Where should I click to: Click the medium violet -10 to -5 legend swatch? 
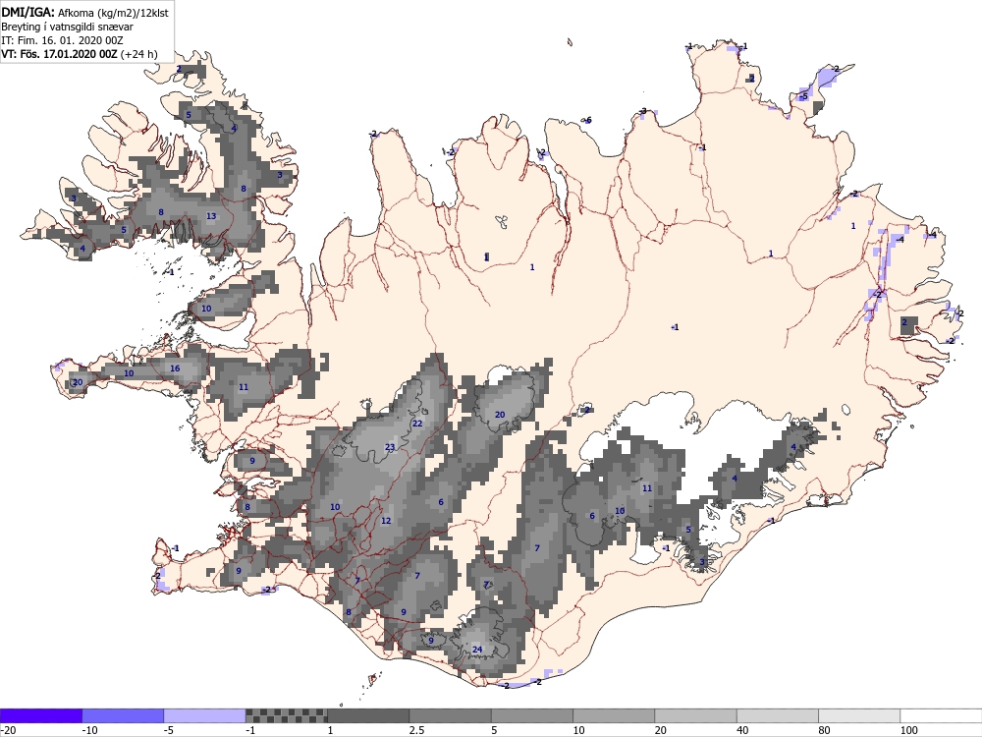pyautogui.click(x=123, y=715)
